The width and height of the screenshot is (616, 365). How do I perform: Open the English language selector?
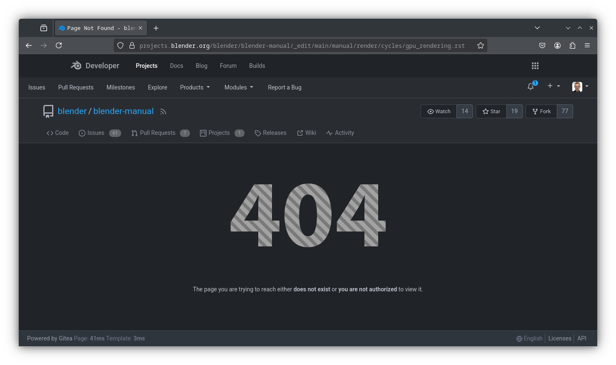coord(529,338)
